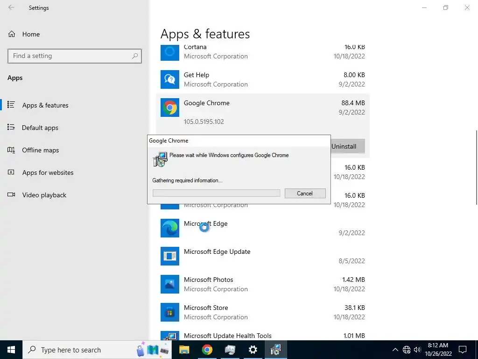478x359 pixels.
Task: Click the progress bar in the Chrome dialog
Action: (216, 193)
